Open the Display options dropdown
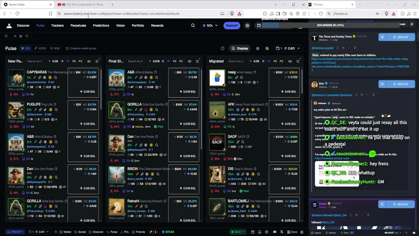This screenshot has height=236, width=419. tap(240, 49)
